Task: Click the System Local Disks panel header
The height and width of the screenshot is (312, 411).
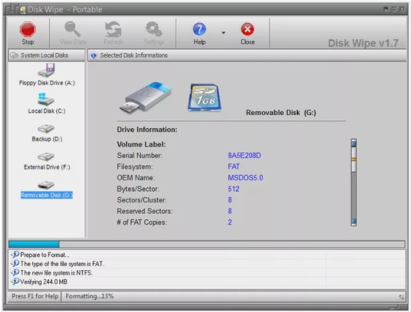Action: [x=43, y=55]
